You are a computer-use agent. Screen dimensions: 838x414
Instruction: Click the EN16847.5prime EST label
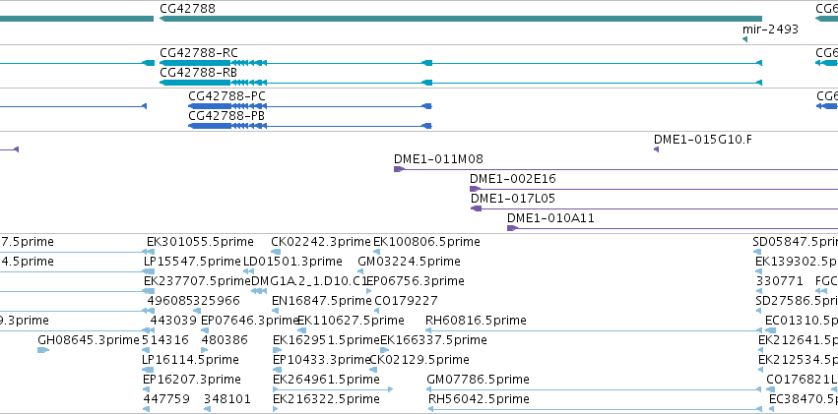click(322, 300)
